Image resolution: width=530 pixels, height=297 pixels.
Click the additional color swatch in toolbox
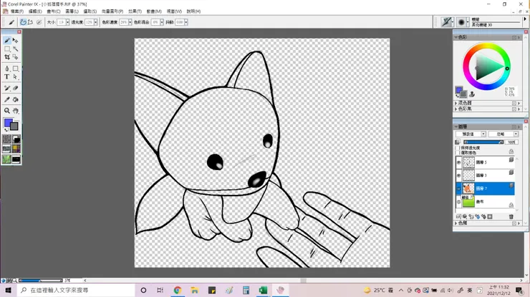pyautogui.click(x=15, y=127)
